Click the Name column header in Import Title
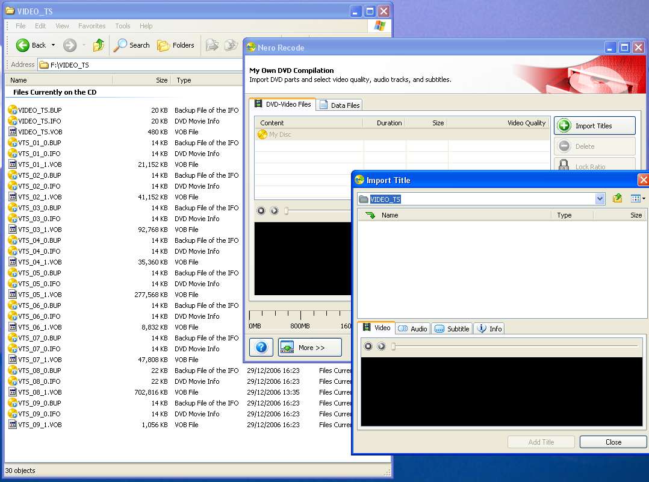This screenshot has width=649, height=482. pos(455,215)
